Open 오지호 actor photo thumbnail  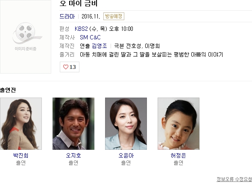click(x=73, y=124)
